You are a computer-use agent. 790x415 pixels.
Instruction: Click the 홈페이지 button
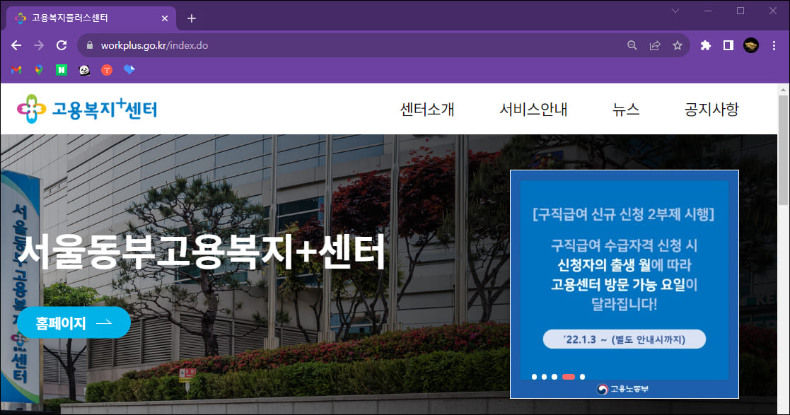tap(74, 322)
